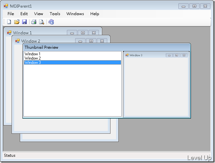Close the Window 2 child window
This screenshot has height=163, width=215.
(102, 41)
